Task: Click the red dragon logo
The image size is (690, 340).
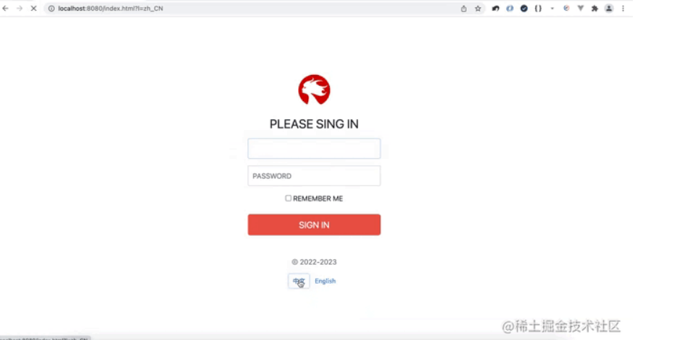Action: click(x=314, y=90)
